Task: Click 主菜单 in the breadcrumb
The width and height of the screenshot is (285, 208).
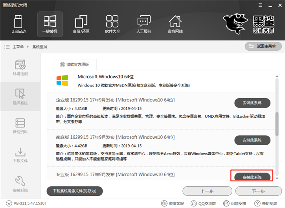Action: (x=18, y=47)
